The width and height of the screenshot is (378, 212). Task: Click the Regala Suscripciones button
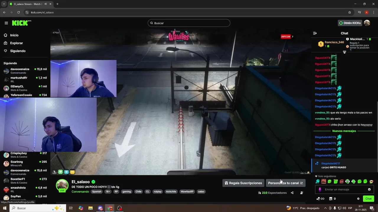[243, 183]
